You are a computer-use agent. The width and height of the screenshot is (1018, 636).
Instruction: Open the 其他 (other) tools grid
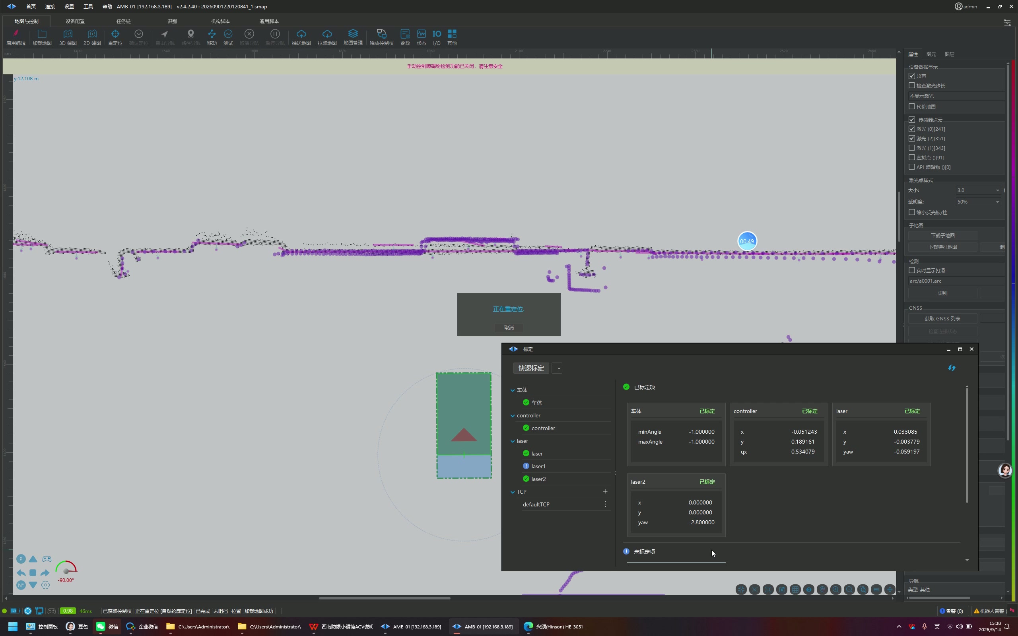click(452, 37)
